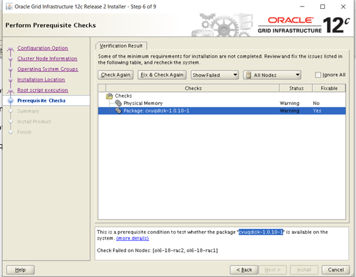The width and height of the screenshot is (356, 277).
Task: Click the Checks folder icon in table
Action: pyautogui.click(x=109, y=96)
